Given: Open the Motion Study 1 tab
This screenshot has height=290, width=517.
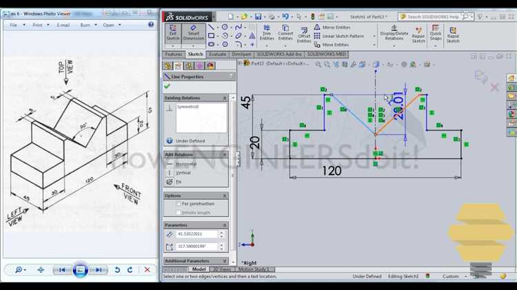Looking at the screenshot, I should 254,269.
